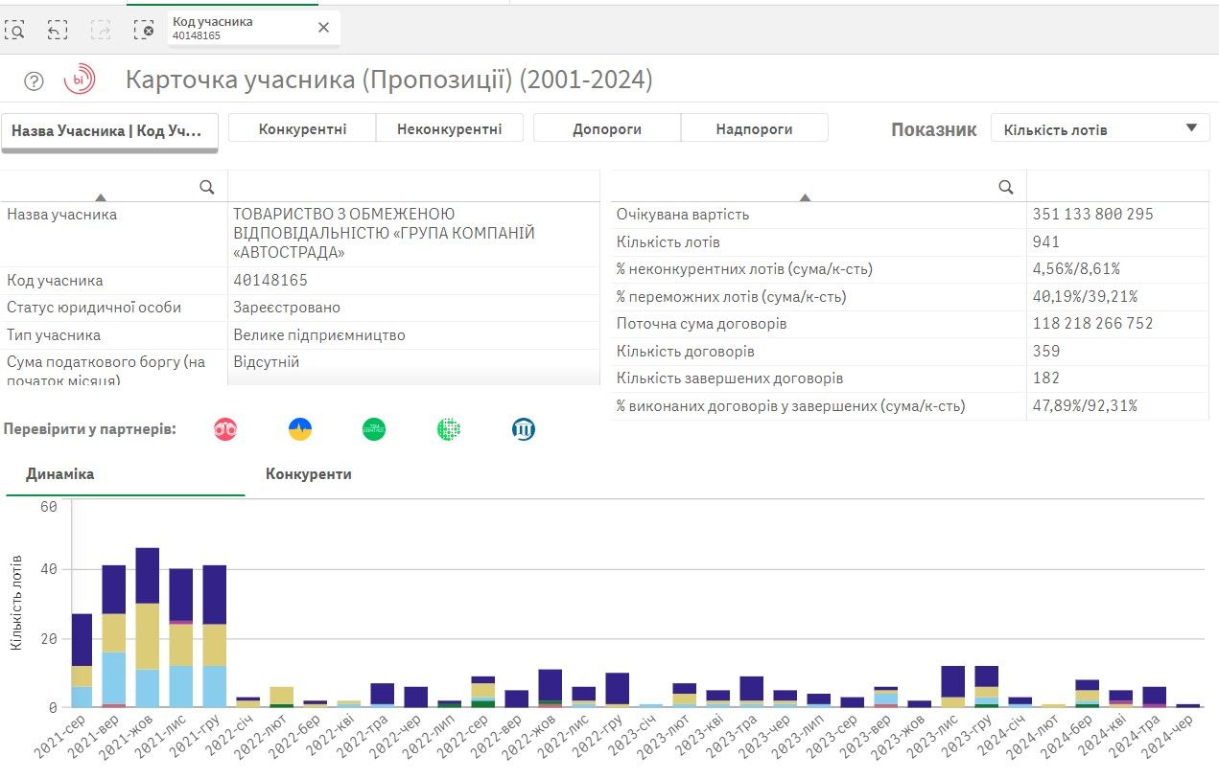This screenshot has width=1219, height=779.
Task: Open the Кількість лотів dropdown
Action: tap(1100, 126)
